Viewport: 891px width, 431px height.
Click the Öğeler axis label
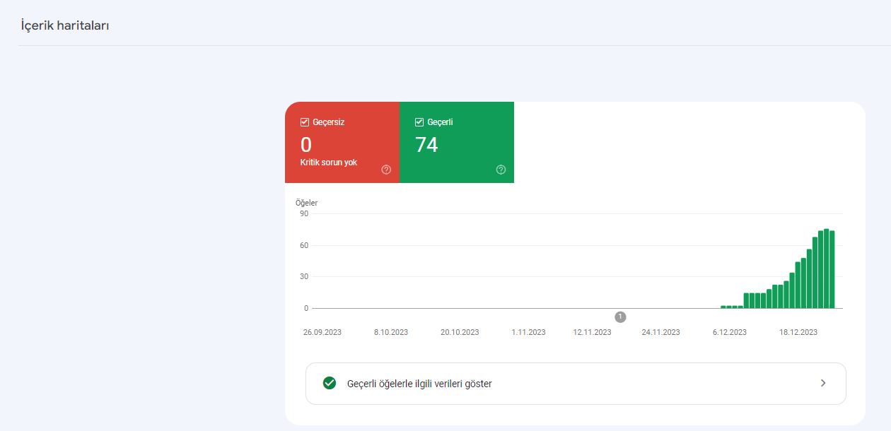pos(306,203)
